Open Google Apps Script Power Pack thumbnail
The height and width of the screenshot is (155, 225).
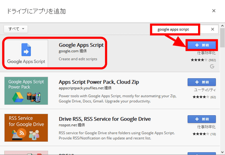(26, 91)
